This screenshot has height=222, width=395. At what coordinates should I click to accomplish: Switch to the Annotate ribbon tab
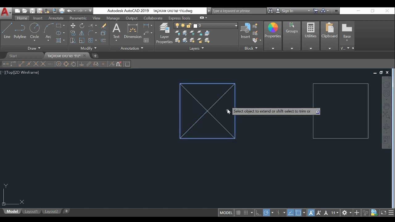click(x=56, y=18)
